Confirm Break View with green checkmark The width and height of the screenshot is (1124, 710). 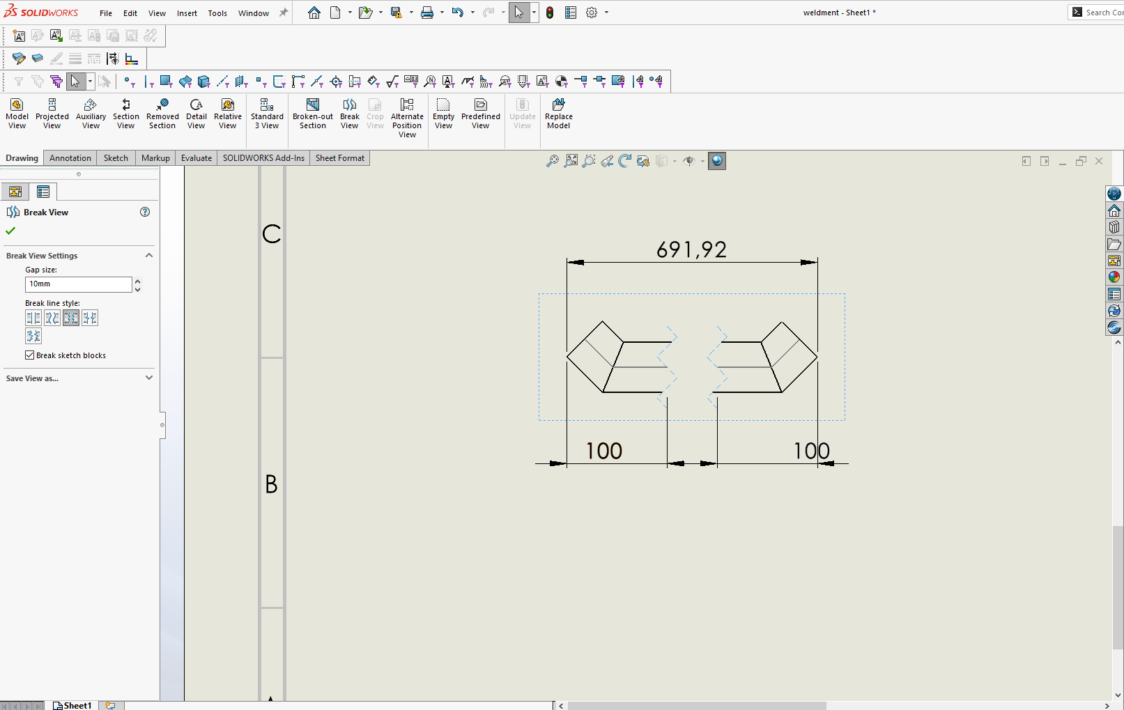pos(10,231)
